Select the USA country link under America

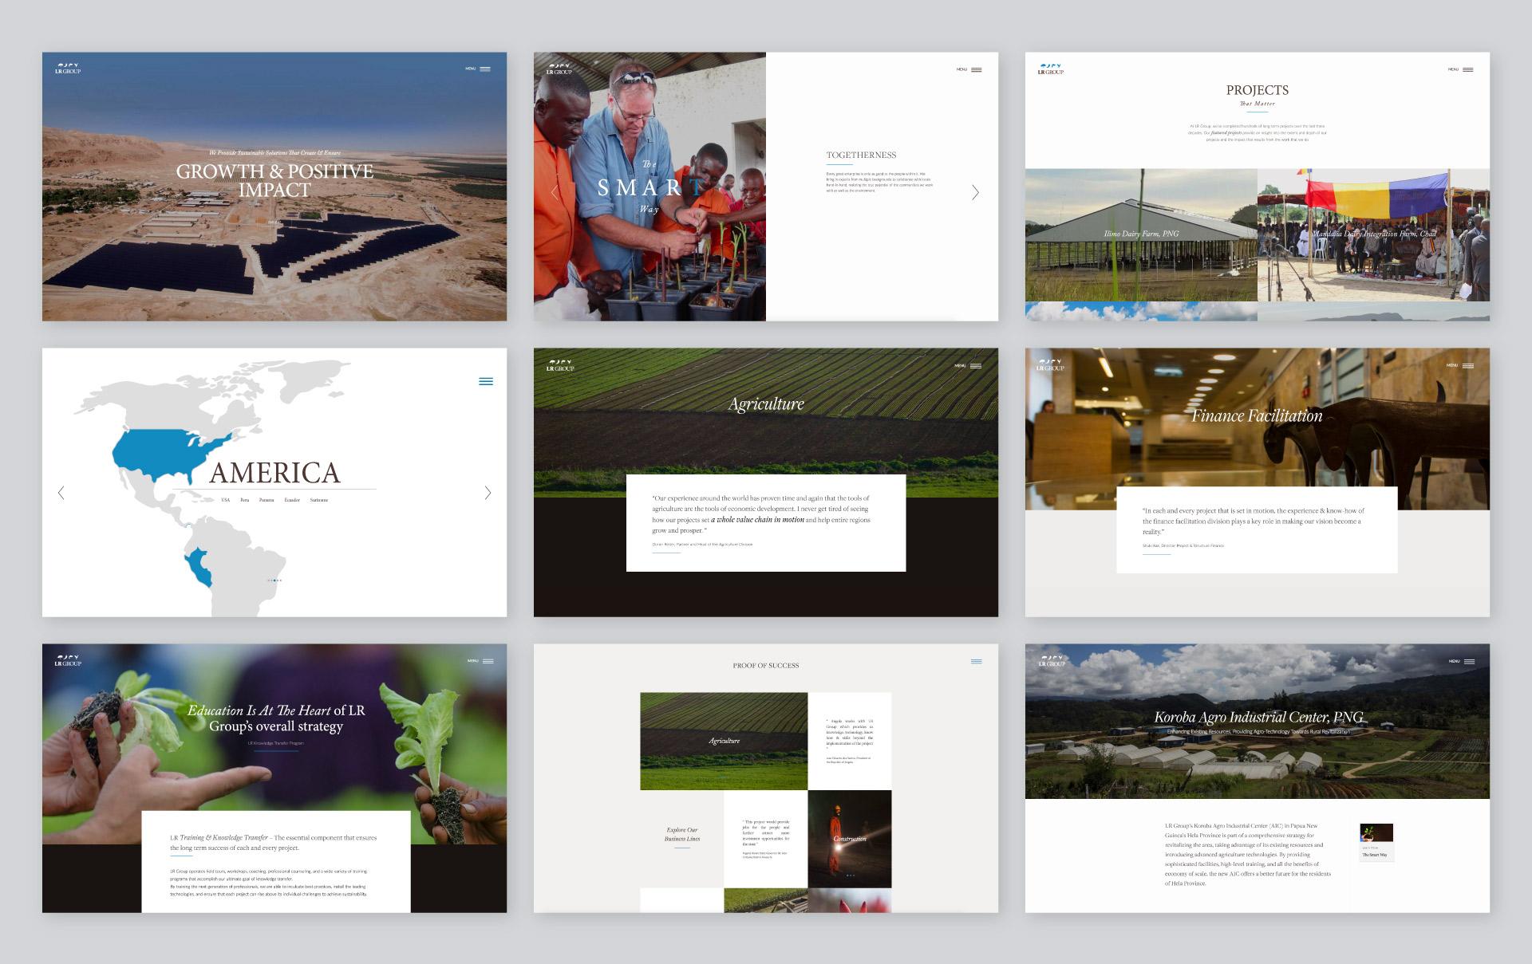pos(225,500)
